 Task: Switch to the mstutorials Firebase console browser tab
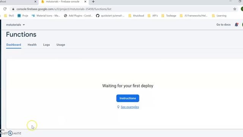coord(63,2)
